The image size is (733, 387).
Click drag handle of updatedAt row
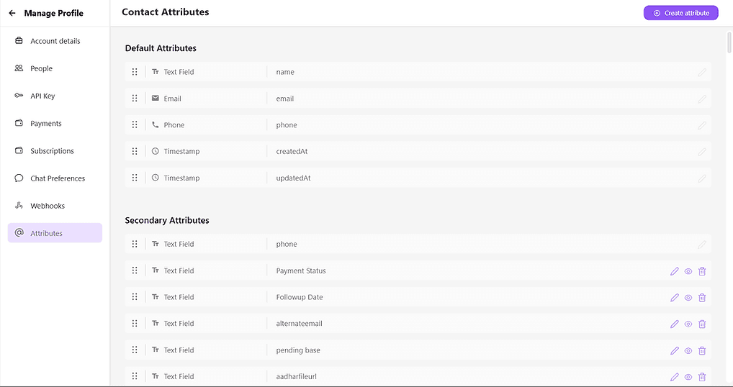135,178
